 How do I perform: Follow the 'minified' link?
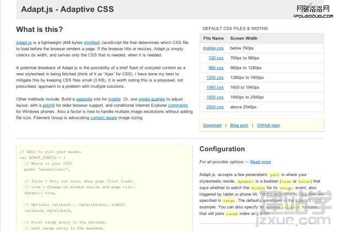pos(92,42)
